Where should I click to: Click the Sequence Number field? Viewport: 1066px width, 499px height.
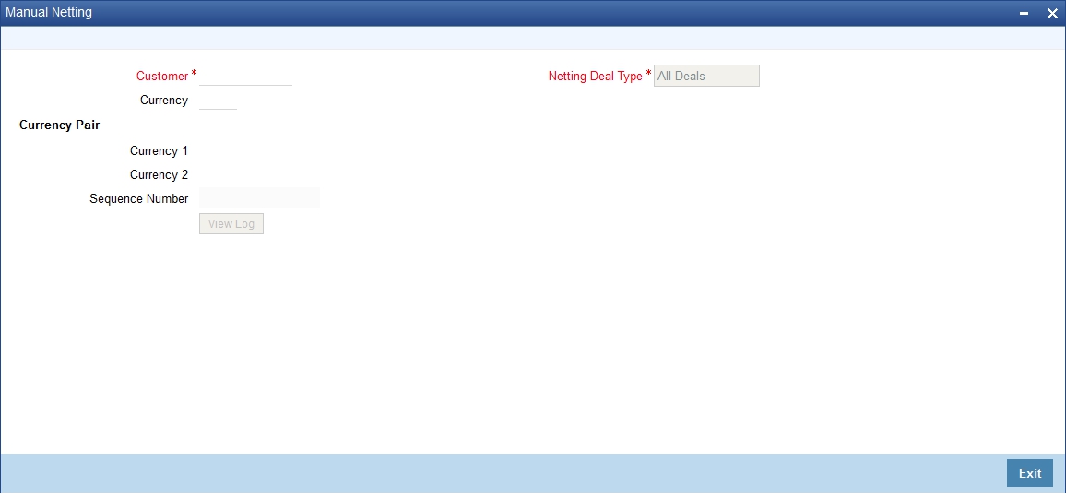click(259, 198)
